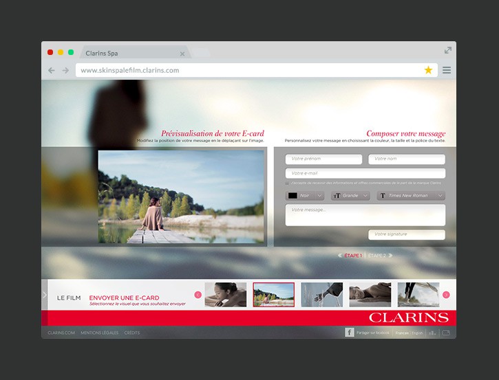Viewport: 499px width, 380px height.
Task: Click the Votre prénom field
Action: click(323, 159)
